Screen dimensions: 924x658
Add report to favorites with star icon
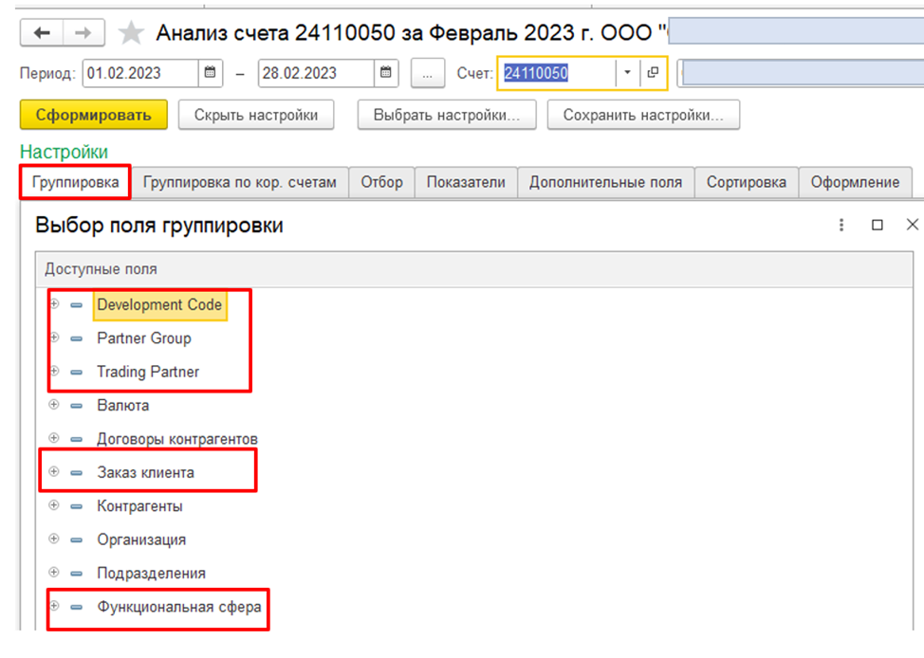click(x=131, y=34)
